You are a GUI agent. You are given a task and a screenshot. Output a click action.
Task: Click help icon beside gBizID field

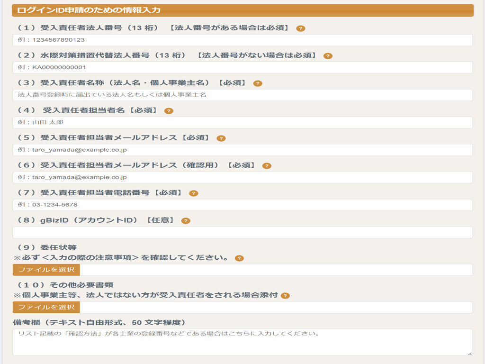(x=186, y=221)
